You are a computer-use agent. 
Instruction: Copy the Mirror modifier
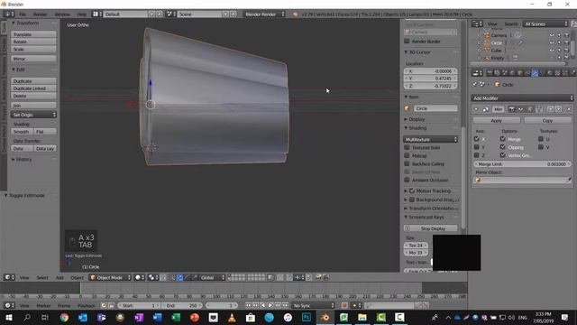pos(547,120)
